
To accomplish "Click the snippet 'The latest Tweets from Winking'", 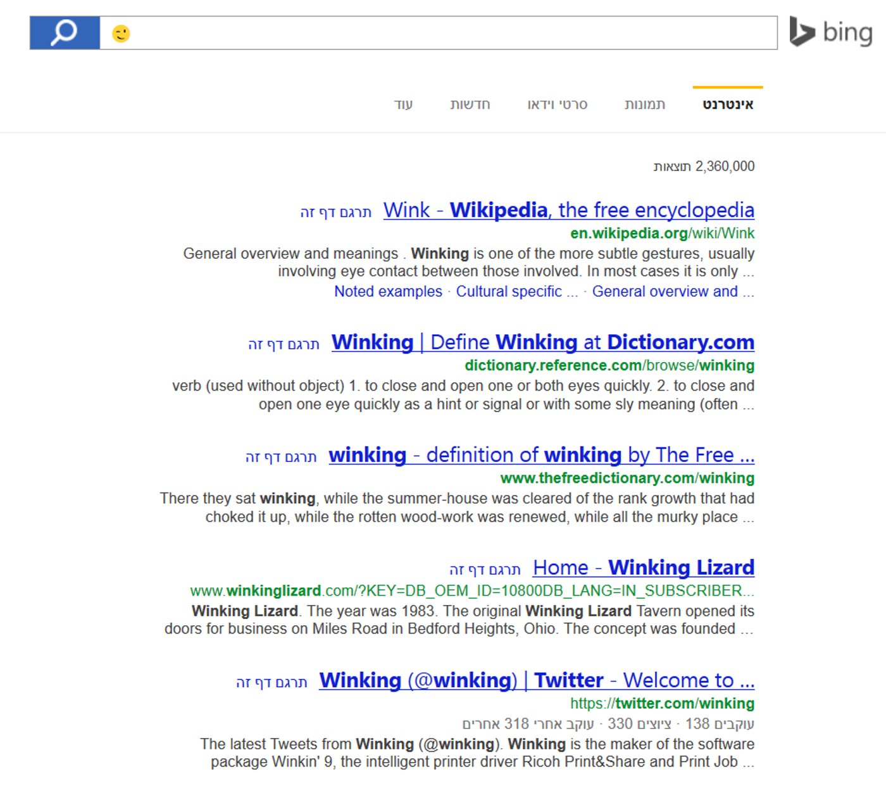I will click(x=477, y=753).
